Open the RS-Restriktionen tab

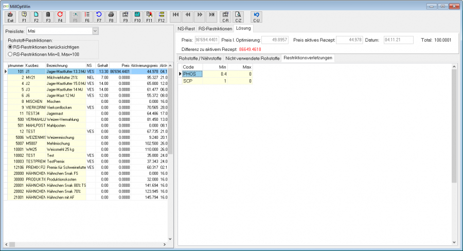point(215,29)
